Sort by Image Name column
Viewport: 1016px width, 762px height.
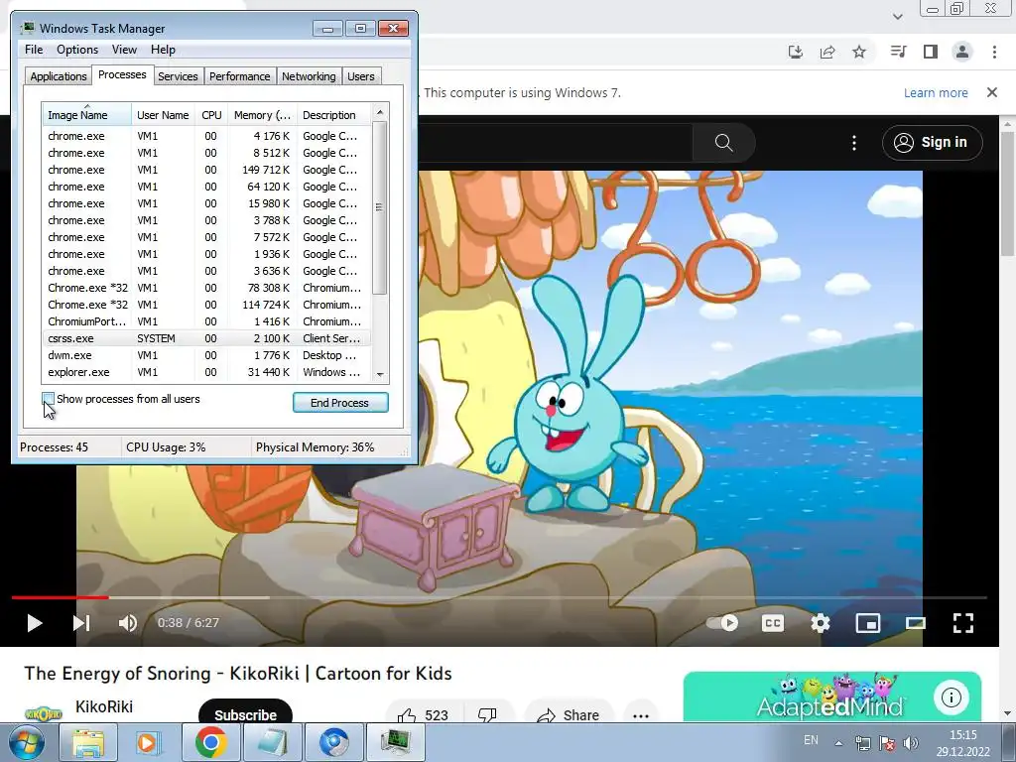point(87,115)
